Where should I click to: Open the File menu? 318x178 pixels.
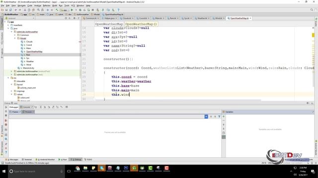click(2, 5)
